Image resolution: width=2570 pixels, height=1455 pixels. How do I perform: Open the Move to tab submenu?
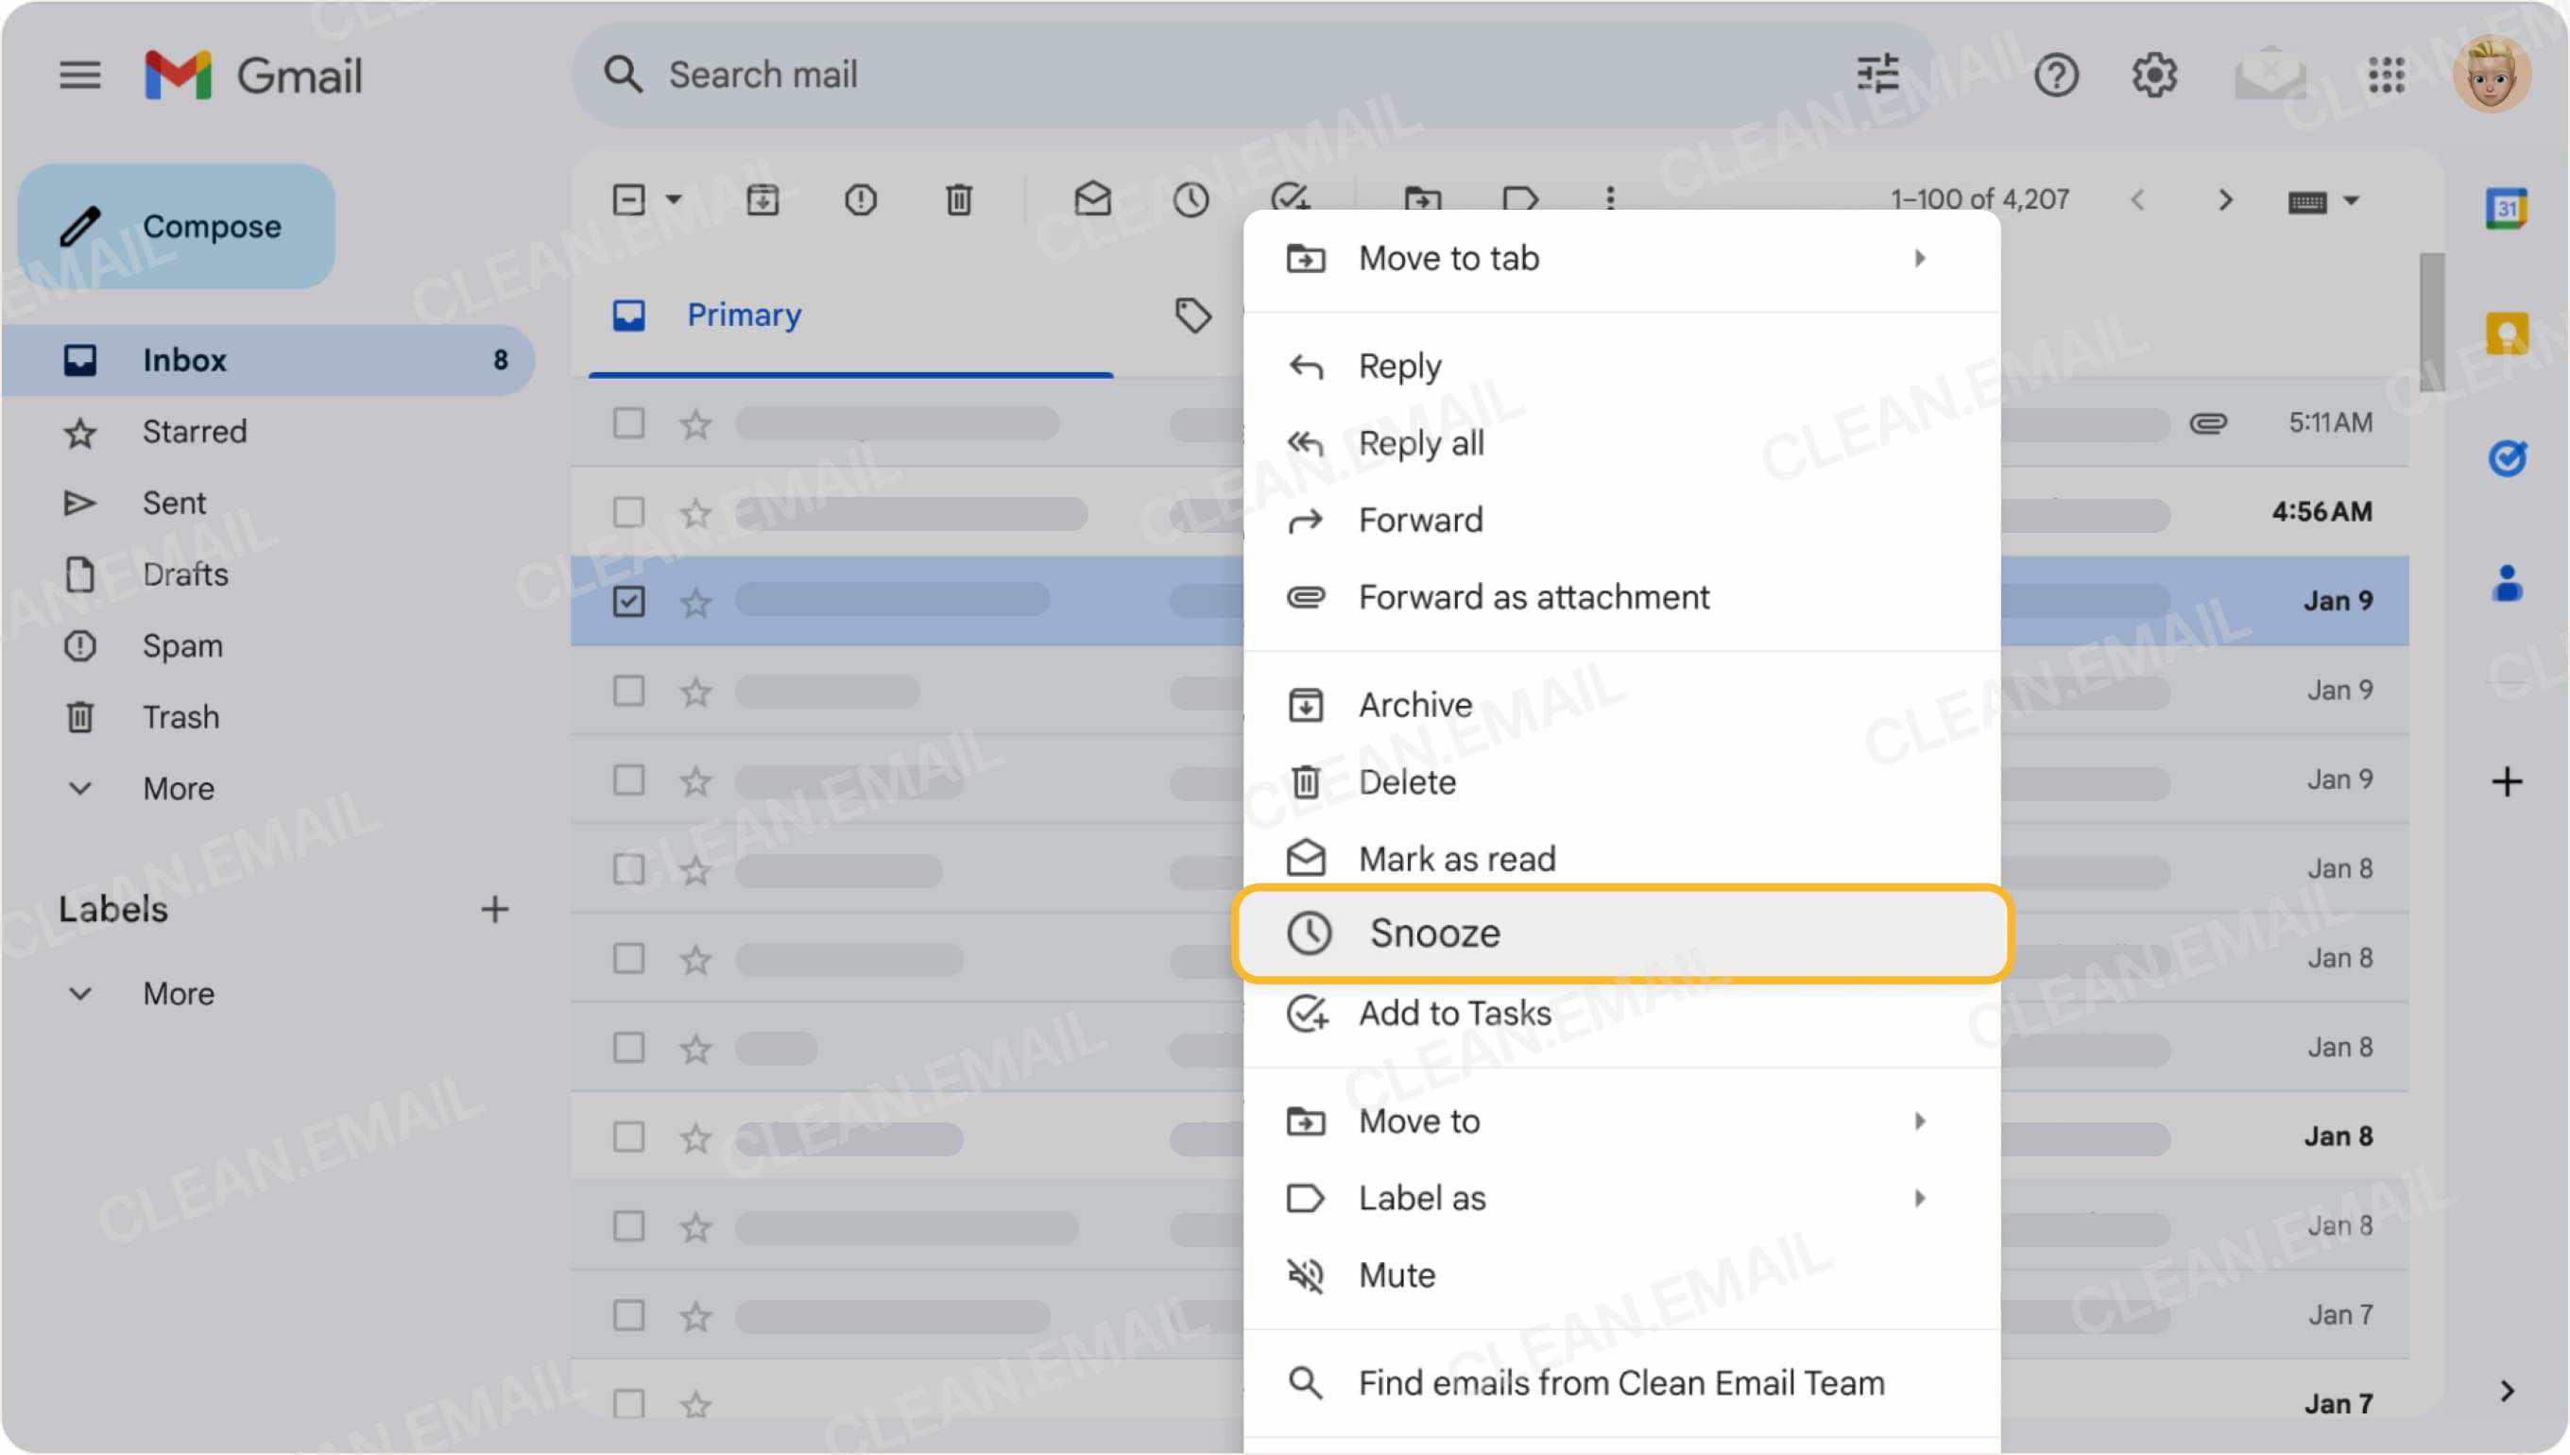(1449, 258)
